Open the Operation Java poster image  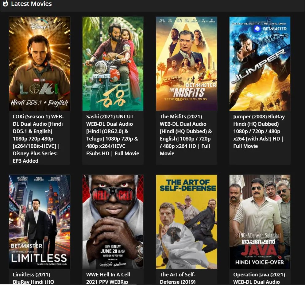click(260, 222)
